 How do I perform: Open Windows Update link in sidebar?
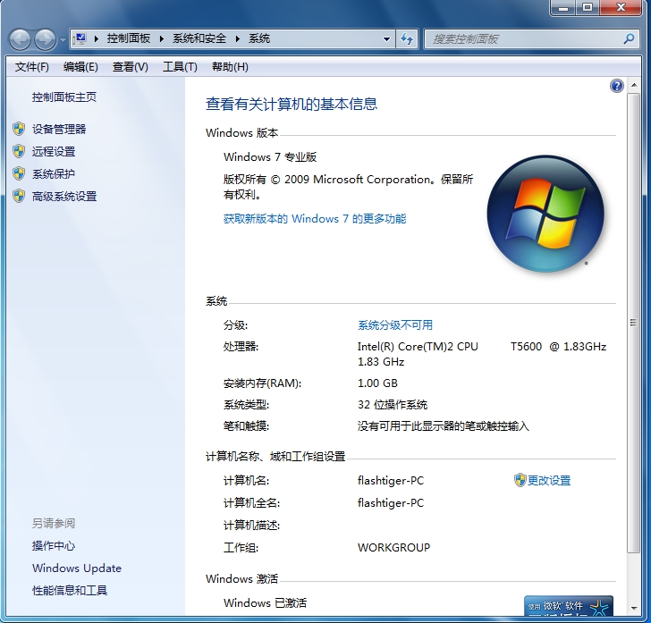pyautogui.click(x=77, y=568)
